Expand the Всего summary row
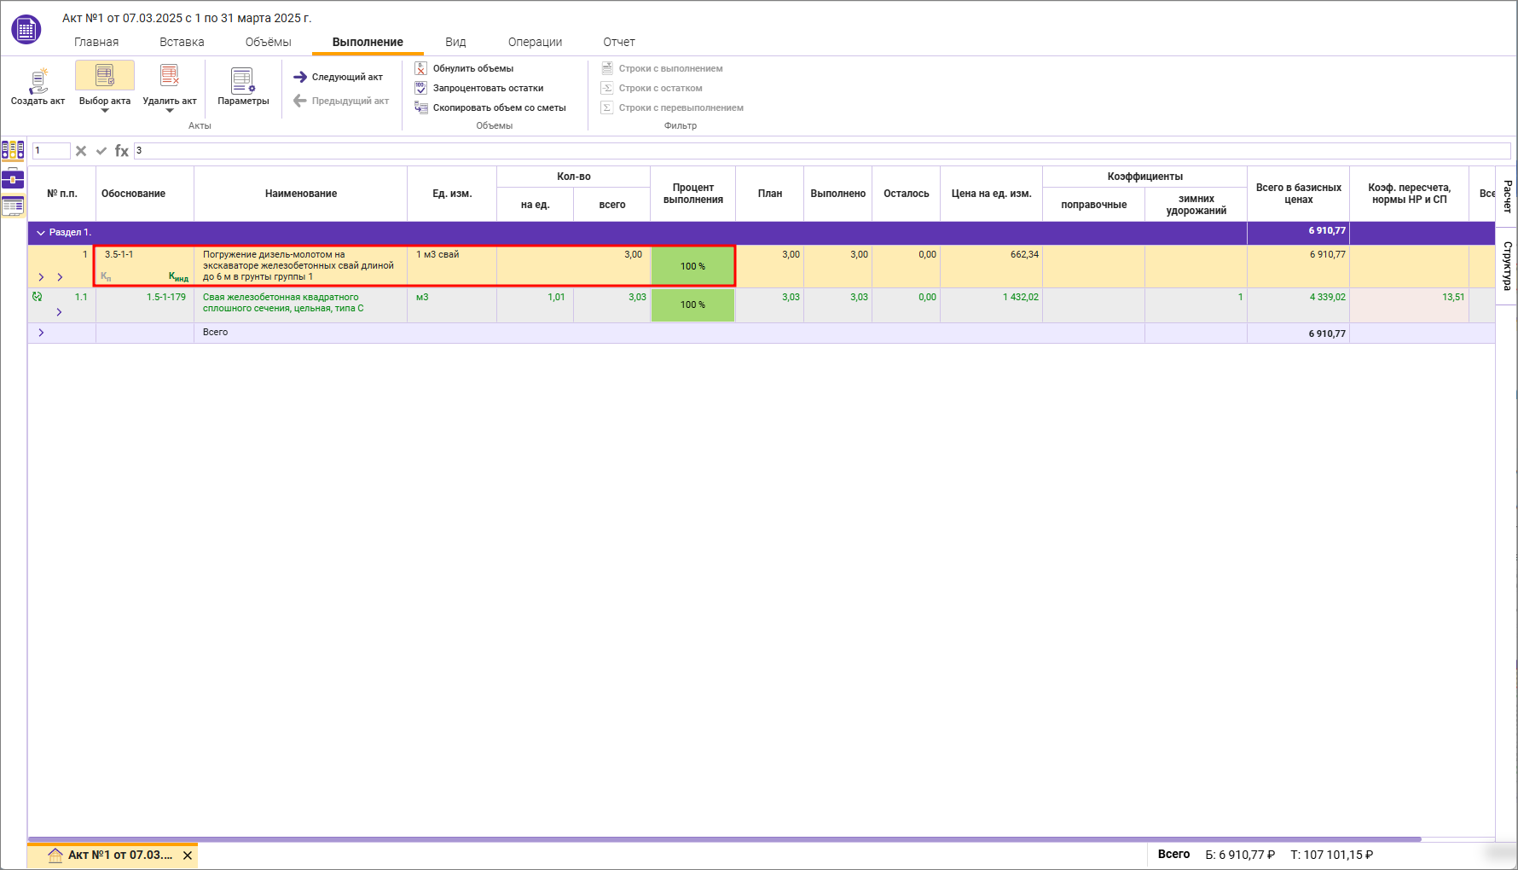 (x=41, y=333)
